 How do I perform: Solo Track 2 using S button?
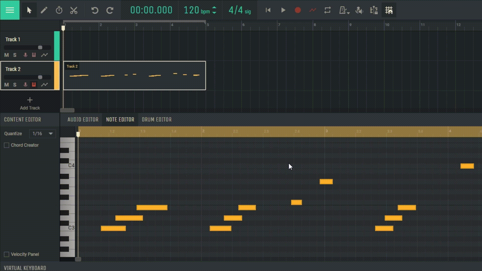click(15, 85)
